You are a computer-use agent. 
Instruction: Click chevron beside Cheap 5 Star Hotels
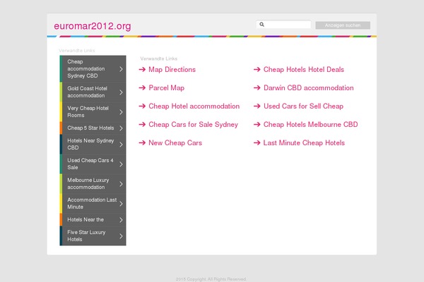point(121,128)
